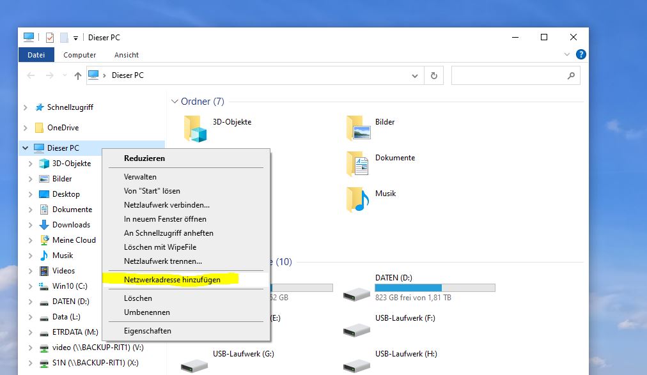Select S1N (\\BACKUP-RIT1) (X:) network drive
The height and width of the screenshot is (375, 647).
(x=95, y=362)
